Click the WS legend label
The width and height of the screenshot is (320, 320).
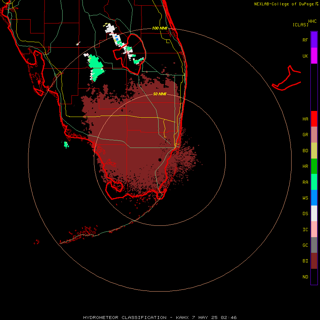305,198
